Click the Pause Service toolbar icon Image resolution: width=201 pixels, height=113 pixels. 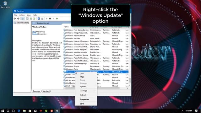click(x=53, y=19)
